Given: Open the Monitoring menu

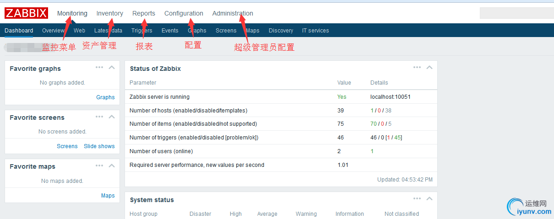Looking at the screenshot, I should [x=72, y=13].
